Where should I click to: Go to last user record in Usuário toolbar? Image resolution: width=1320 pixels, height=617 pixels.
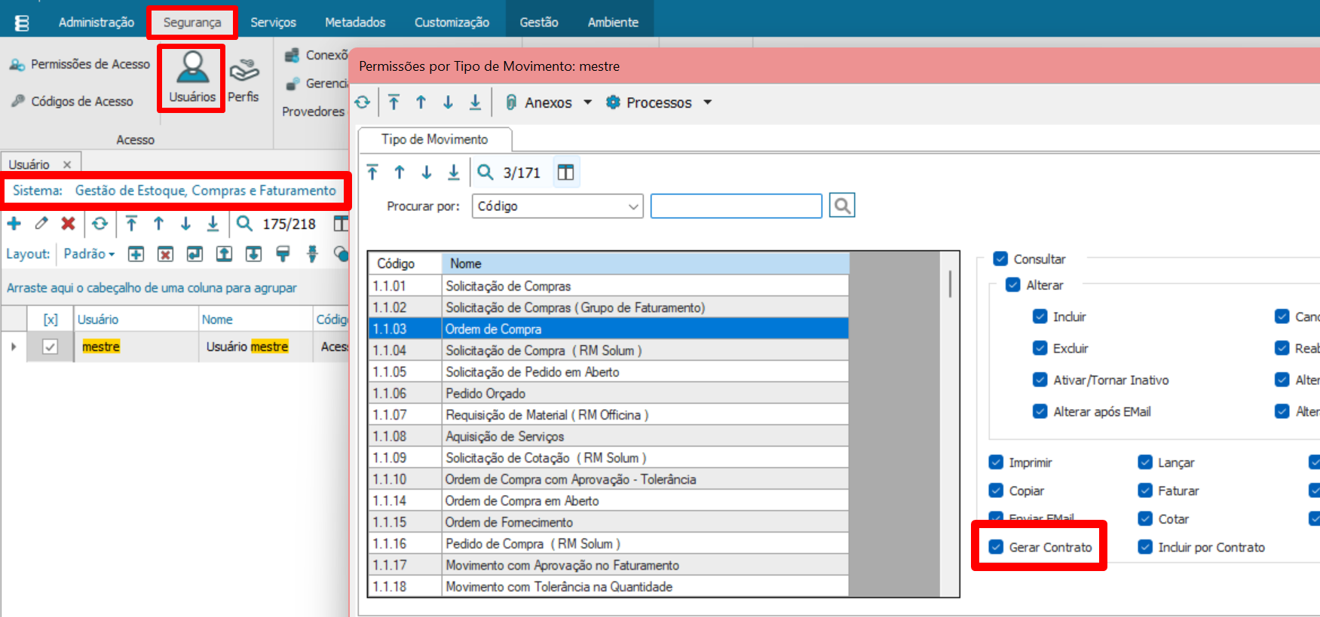(213, 224)
